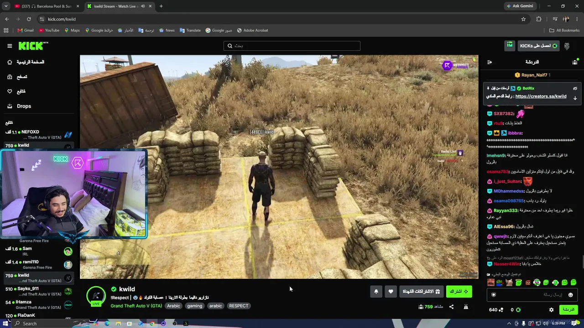Open the Windows Start menu
This screenshot has height=328, width=584.
point(5,323)
